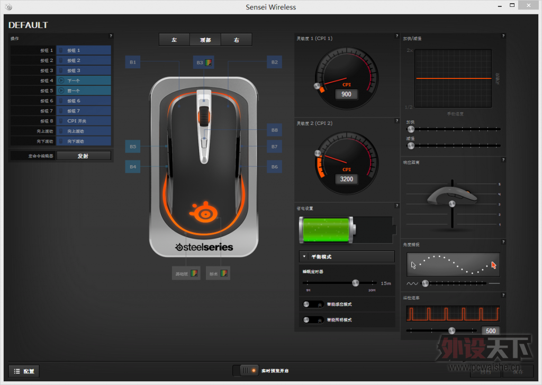Screen dimensions: 542x385
Task: Open help for 角度捕捉 angle snapping panel
Action: (x=503, y=242)
